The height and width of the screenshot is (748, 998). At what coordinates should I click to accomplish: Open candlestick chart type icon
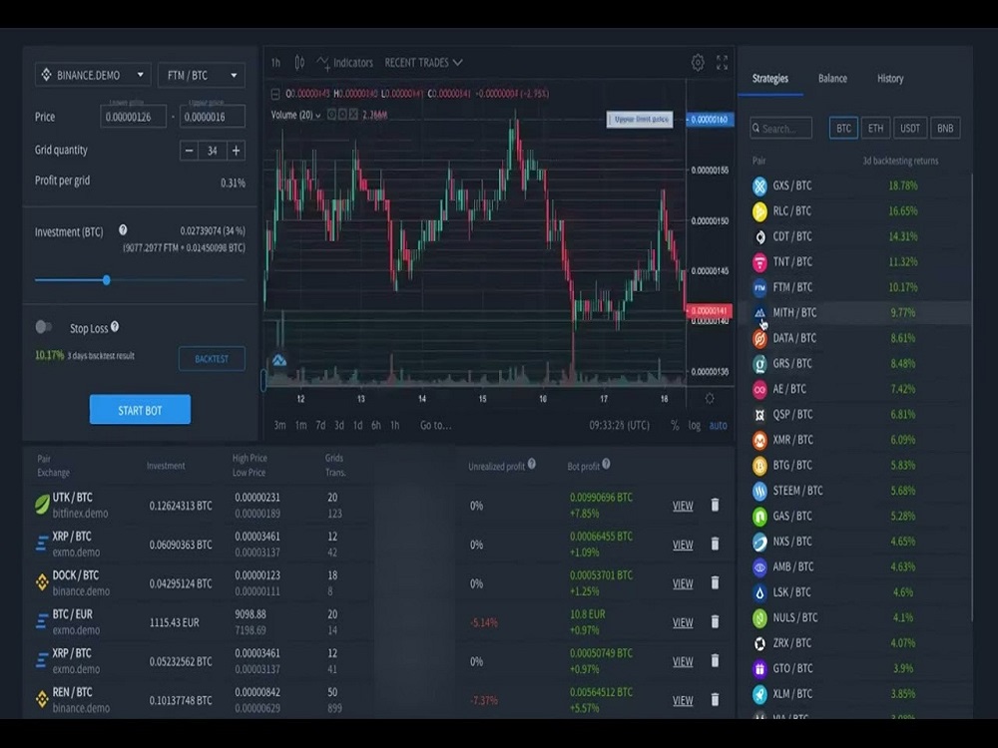[x=299, y=62]
